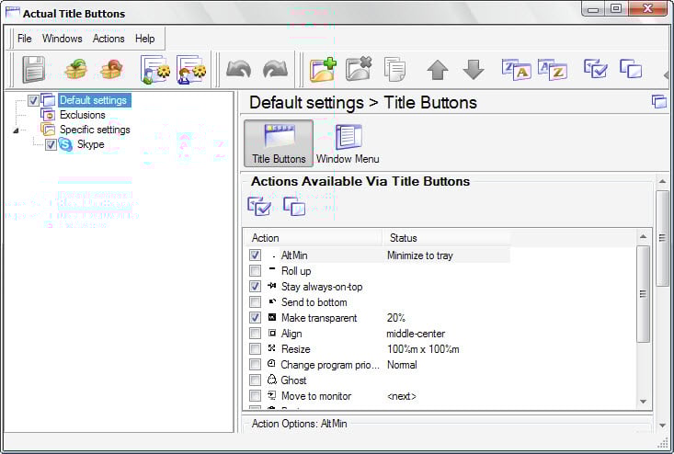674x454 pixels.
Task: Click the basket icon with red arrow
Action: click(111, 69)
